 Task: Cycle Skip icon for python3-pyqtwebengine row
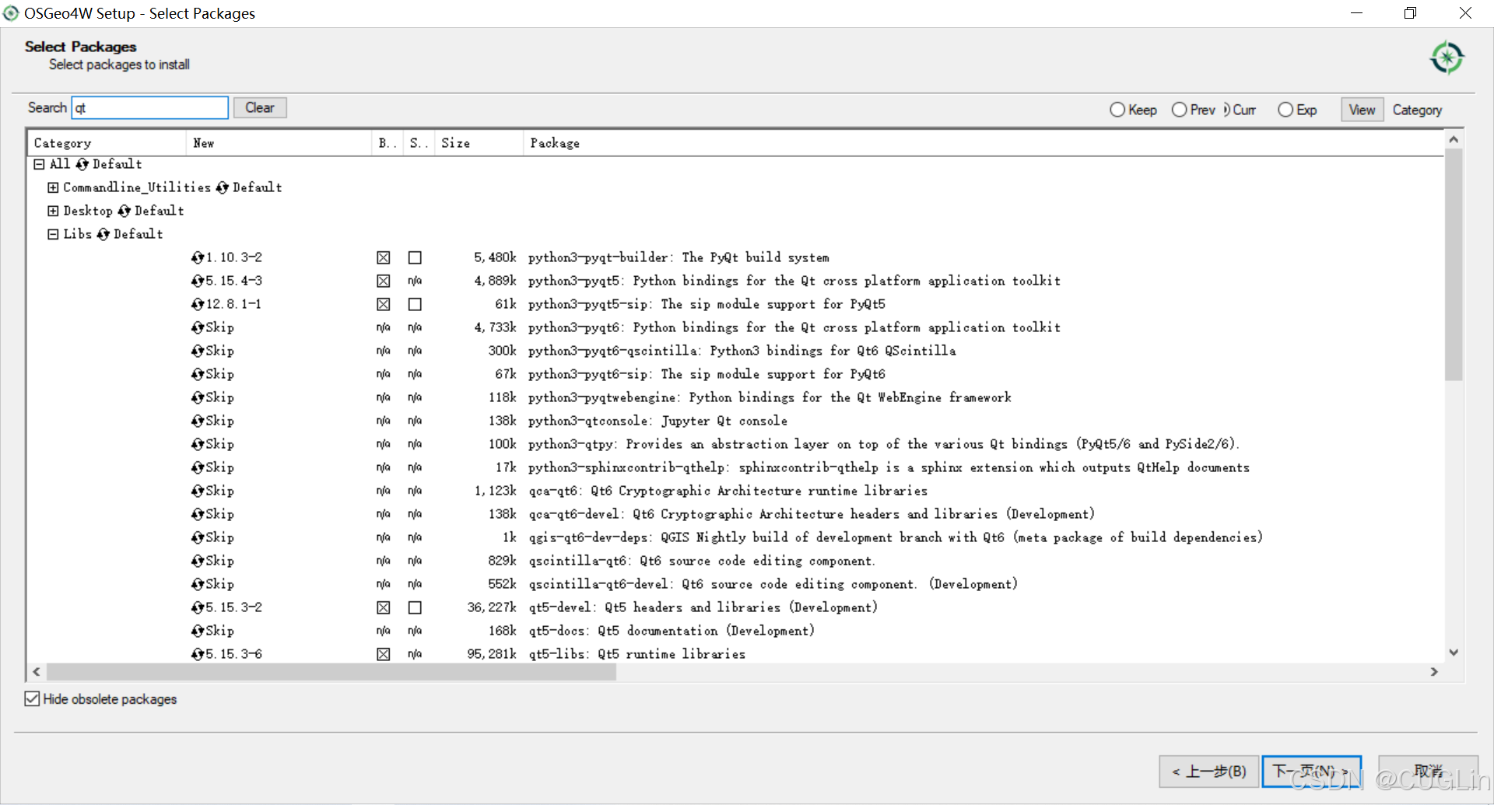pyautogui.click(x=198, y=397)
